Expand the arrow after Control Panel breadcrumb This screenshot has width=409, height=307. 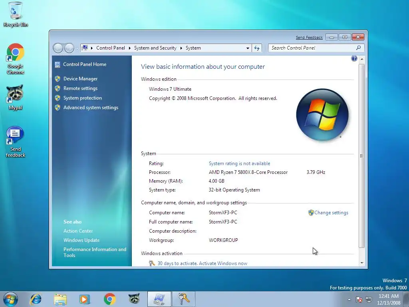click(x=130, y=48)
